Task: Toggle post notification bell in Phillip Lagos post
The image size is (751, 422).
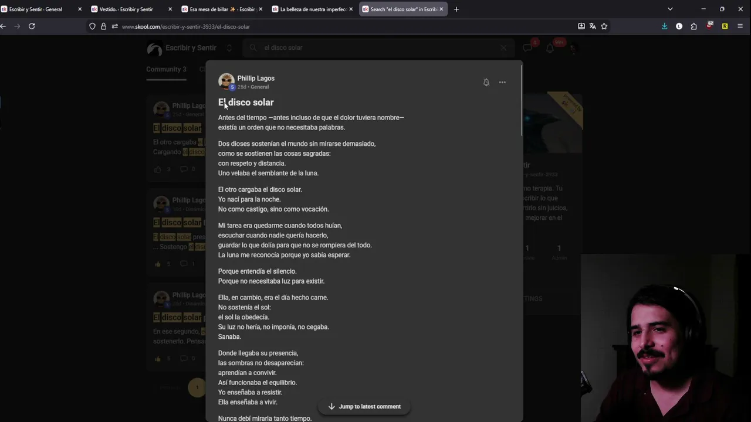Action: tap(486, 82)
